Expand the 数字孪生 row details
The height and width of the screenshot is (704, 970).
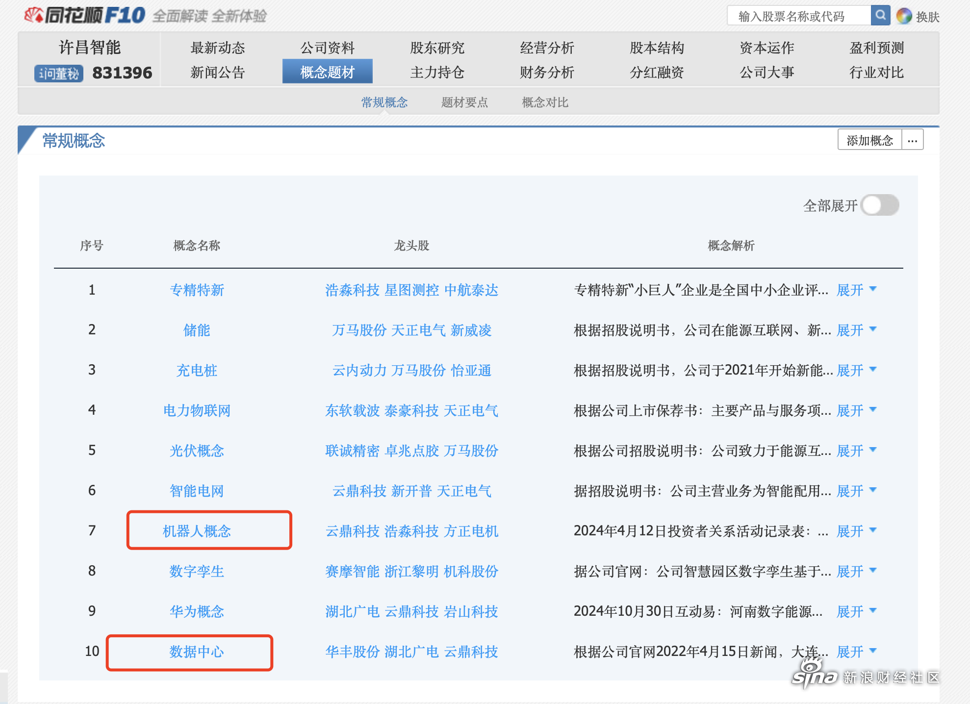pos(856,572)
